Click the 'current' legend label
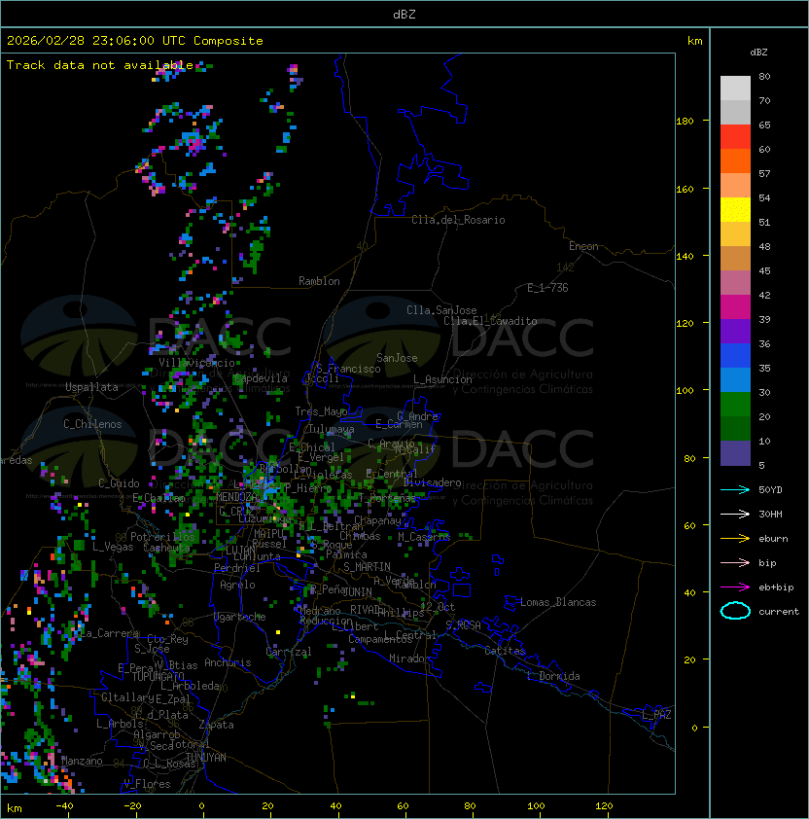809x819 pixels. tap(779, 612)
